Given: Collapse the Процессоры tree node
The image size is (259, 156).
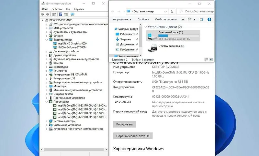Looking at the screenshot, I should coord(47,102).
